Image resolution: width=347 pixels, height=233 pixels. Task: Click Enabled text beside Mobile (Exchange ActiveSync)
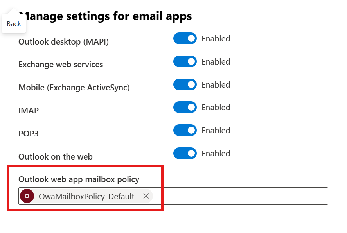coord(216,85)
